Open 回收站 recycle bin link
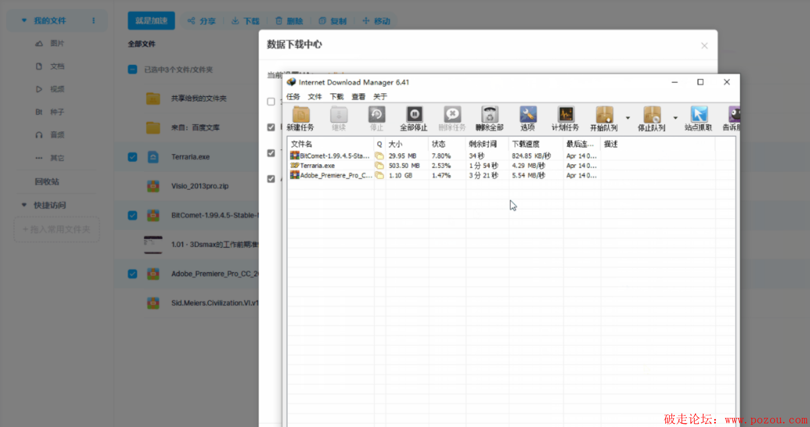 tap(47, 181)
